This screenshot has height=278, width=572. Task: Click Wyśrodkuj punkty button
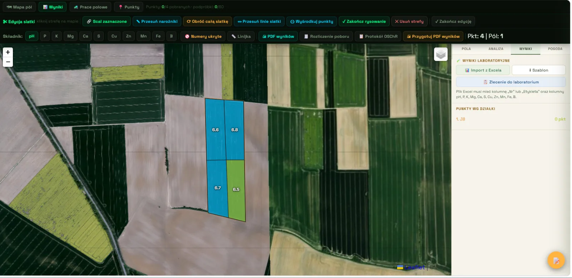pyautogui.click(x=312, y=21)
